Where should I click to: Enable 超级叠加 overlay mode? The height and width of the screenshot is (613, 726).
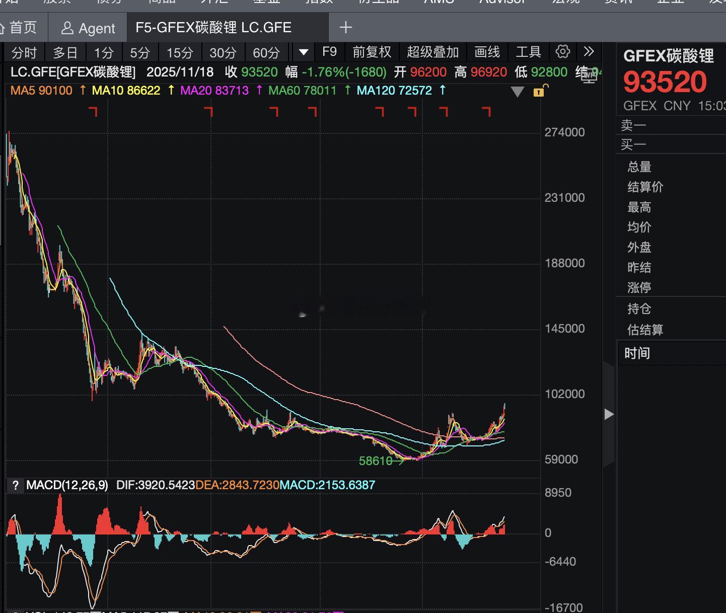[433, 52]
